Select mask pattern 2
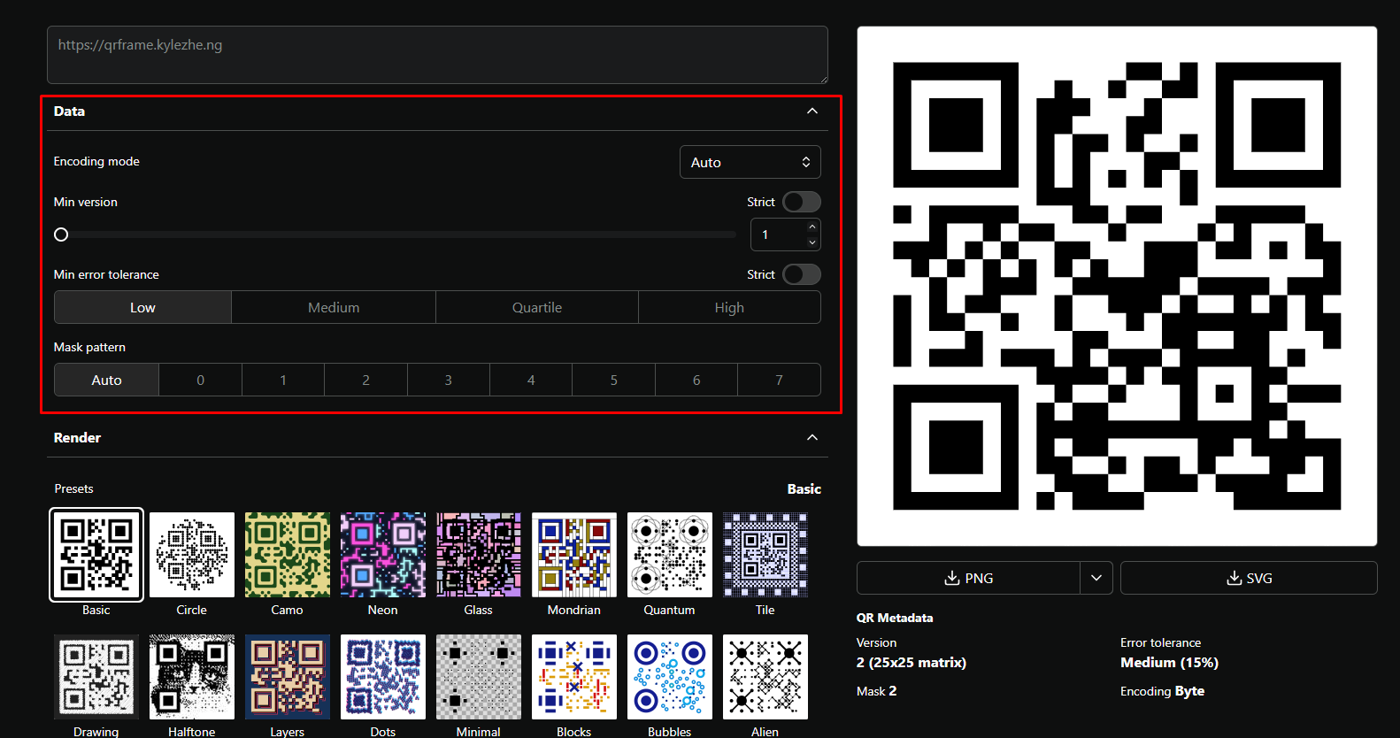This screenshot has width=1400, height=738. point(365,380)
